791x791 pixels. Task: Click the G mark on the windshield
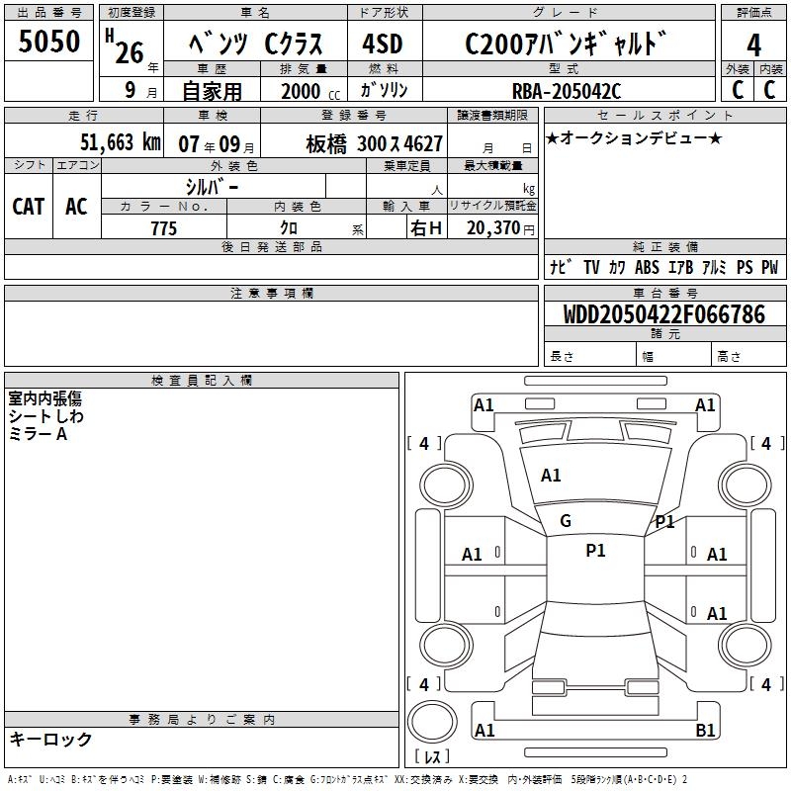point(566,521)
